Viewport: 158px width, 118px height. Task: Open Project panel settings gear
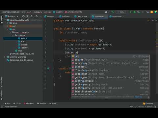[x=37, y=16]
